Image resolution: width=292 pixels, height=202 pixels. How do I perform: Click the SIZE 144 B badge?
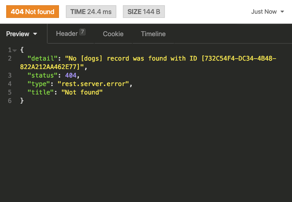pyautogui.click(x=144, y=12)
